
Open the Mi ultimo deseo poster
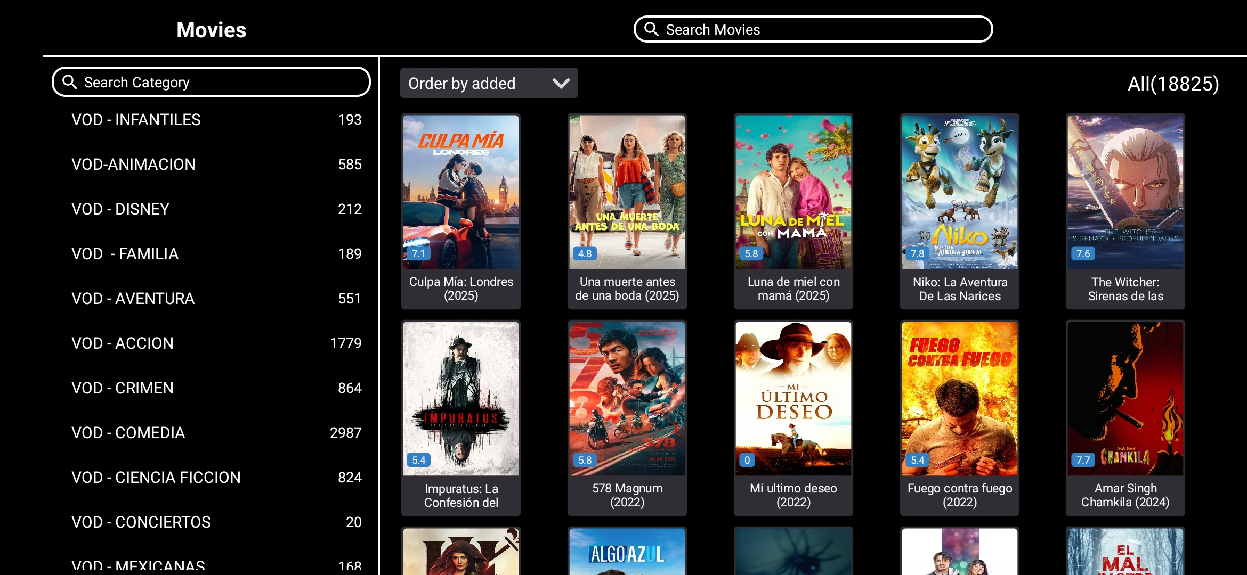click(x=793, y=398)
